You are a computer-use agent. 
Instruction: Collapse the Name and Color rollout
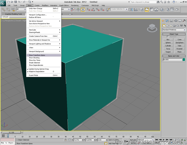[174, 56]
